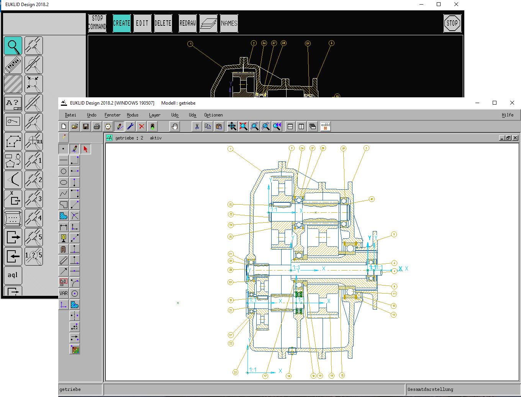Open the Hilfe menu
521x397 pixels.
pyautogui.click(x=508, y=115)
